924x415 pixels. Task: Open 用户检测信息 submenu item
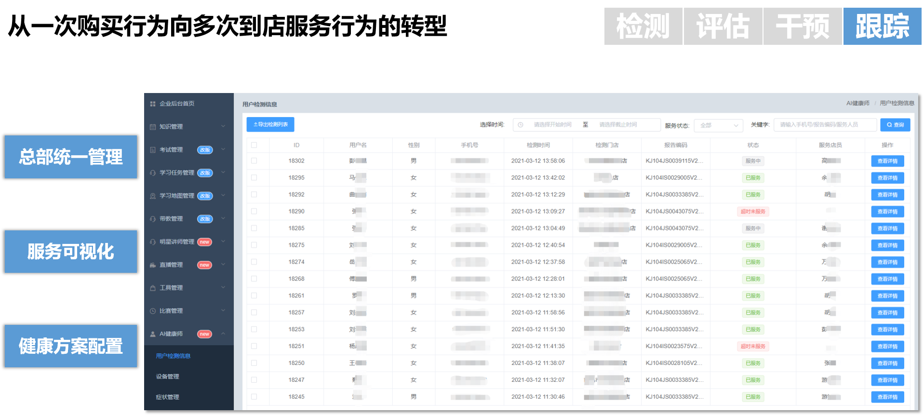point(173,356)
